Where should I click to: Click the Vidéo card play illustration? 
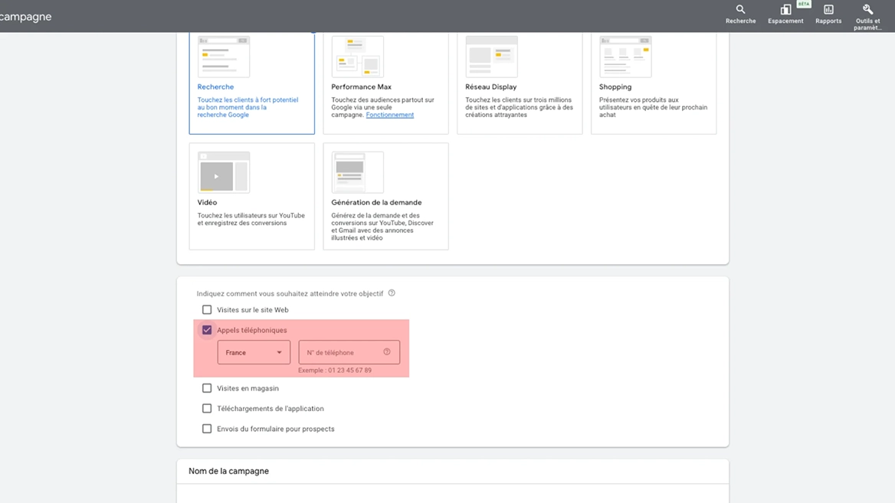(x=224, y=172)
